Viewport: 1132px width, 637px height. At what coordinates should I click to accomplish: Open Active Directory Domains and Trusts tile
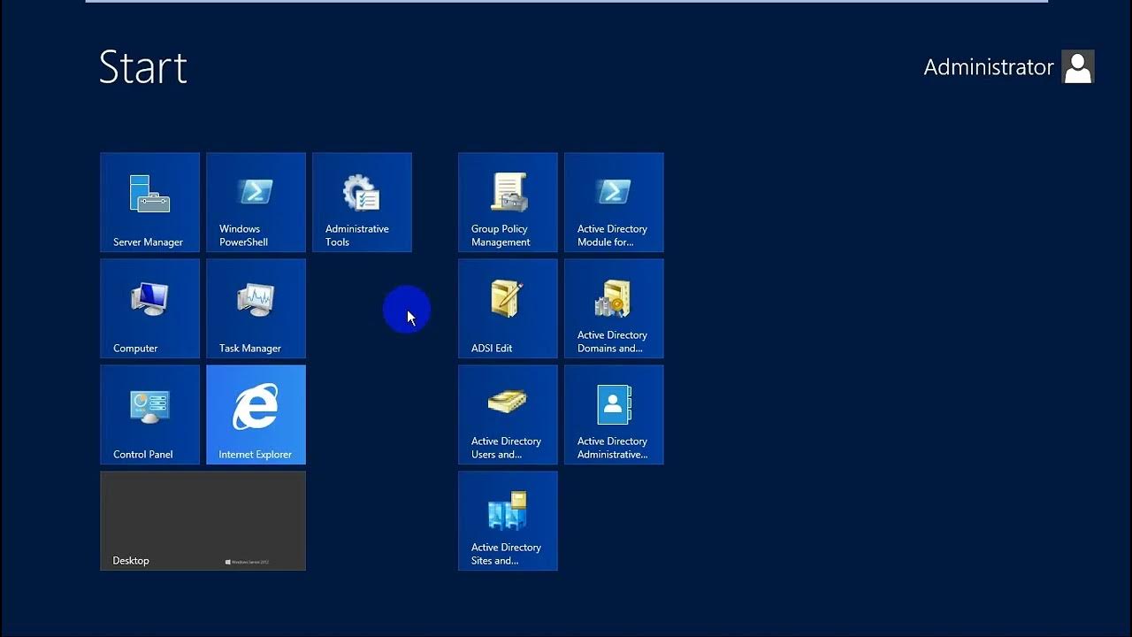(x=615, y=309)
